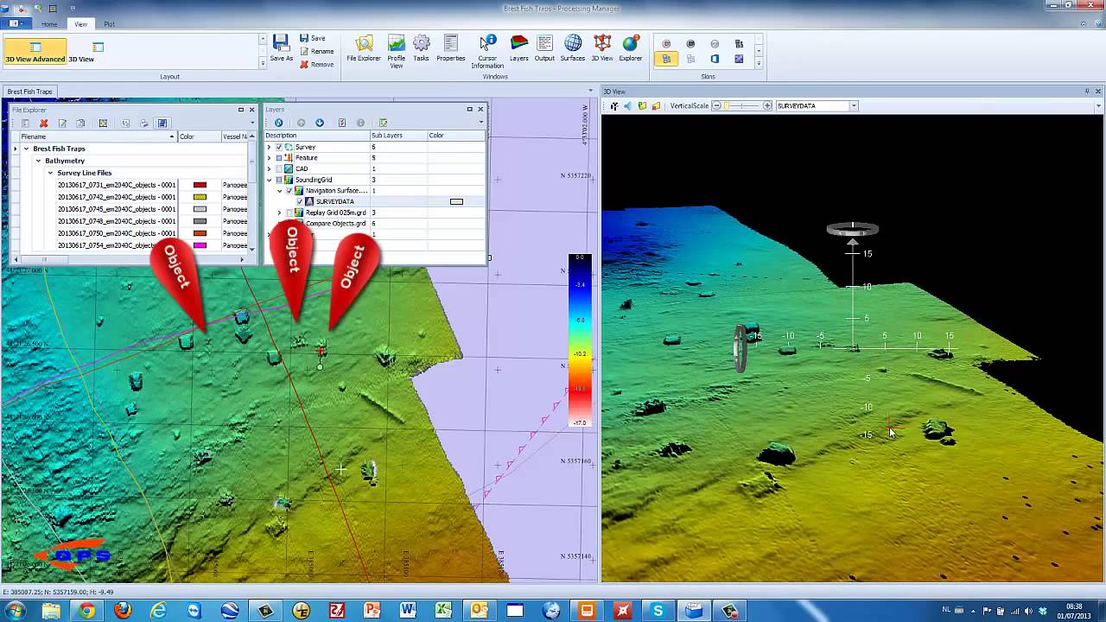Open the Surfaces window
The height and width of the screenshot is (622, 1106).
(573, 48)
